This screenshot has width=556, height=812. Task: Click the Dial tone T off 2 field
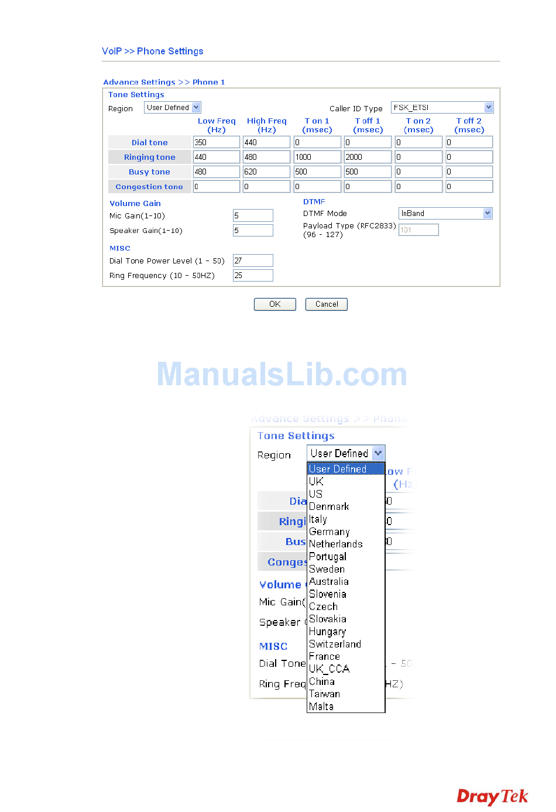click(x=469, y=142)
